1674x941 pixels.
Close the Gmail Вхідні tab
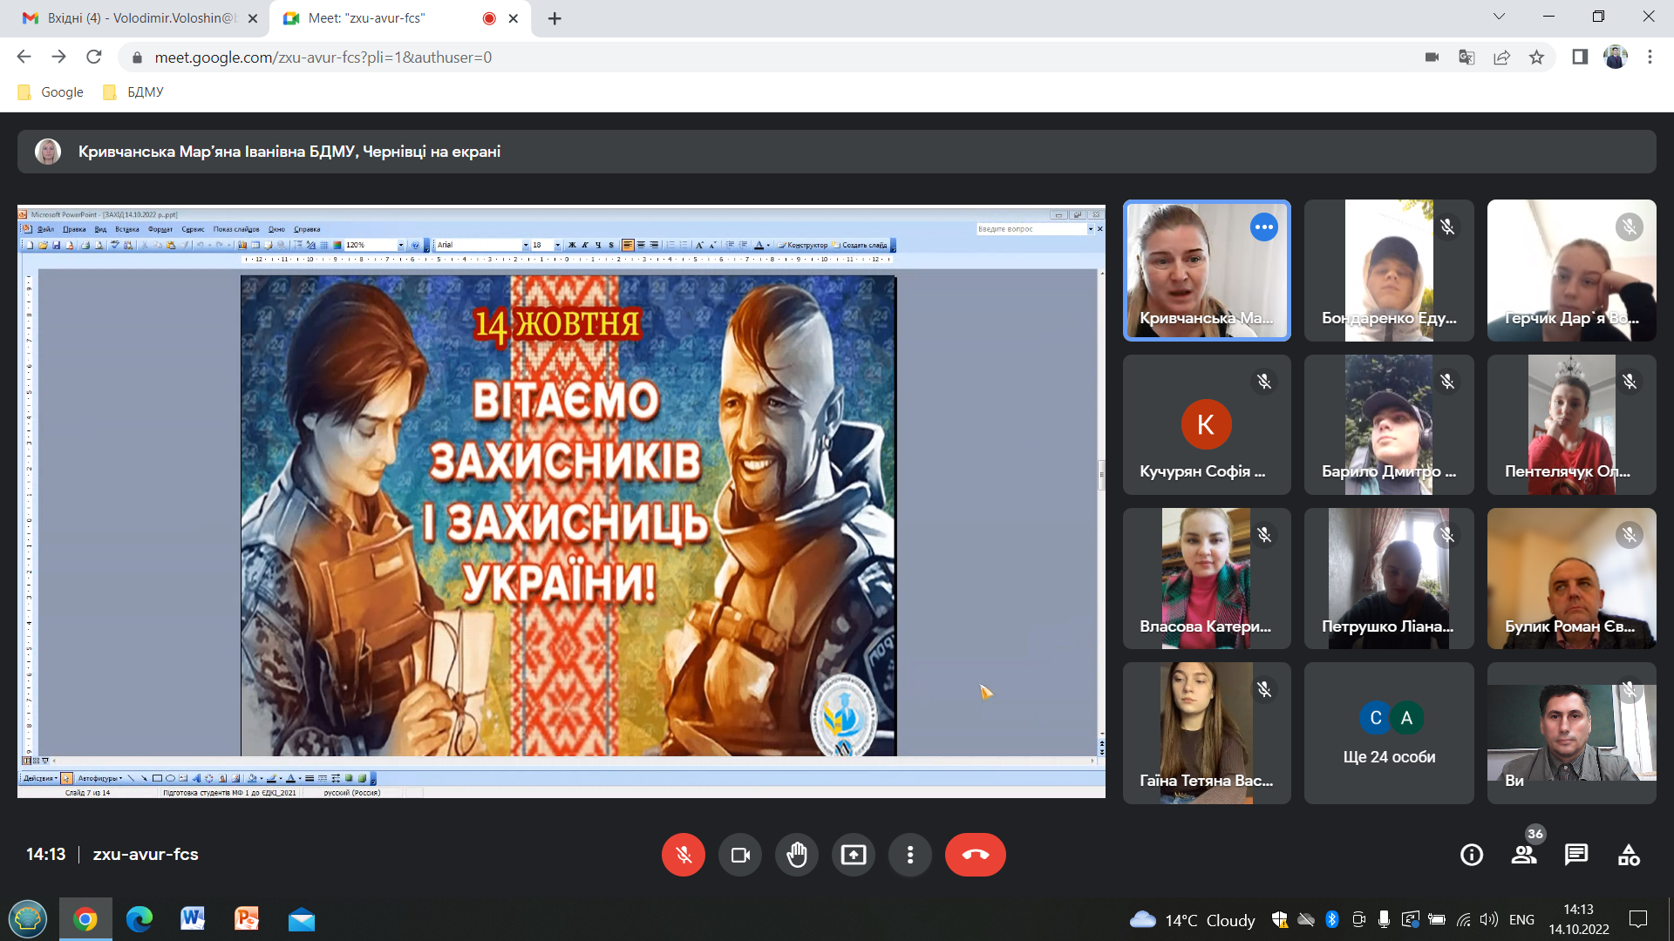point(253,18)
